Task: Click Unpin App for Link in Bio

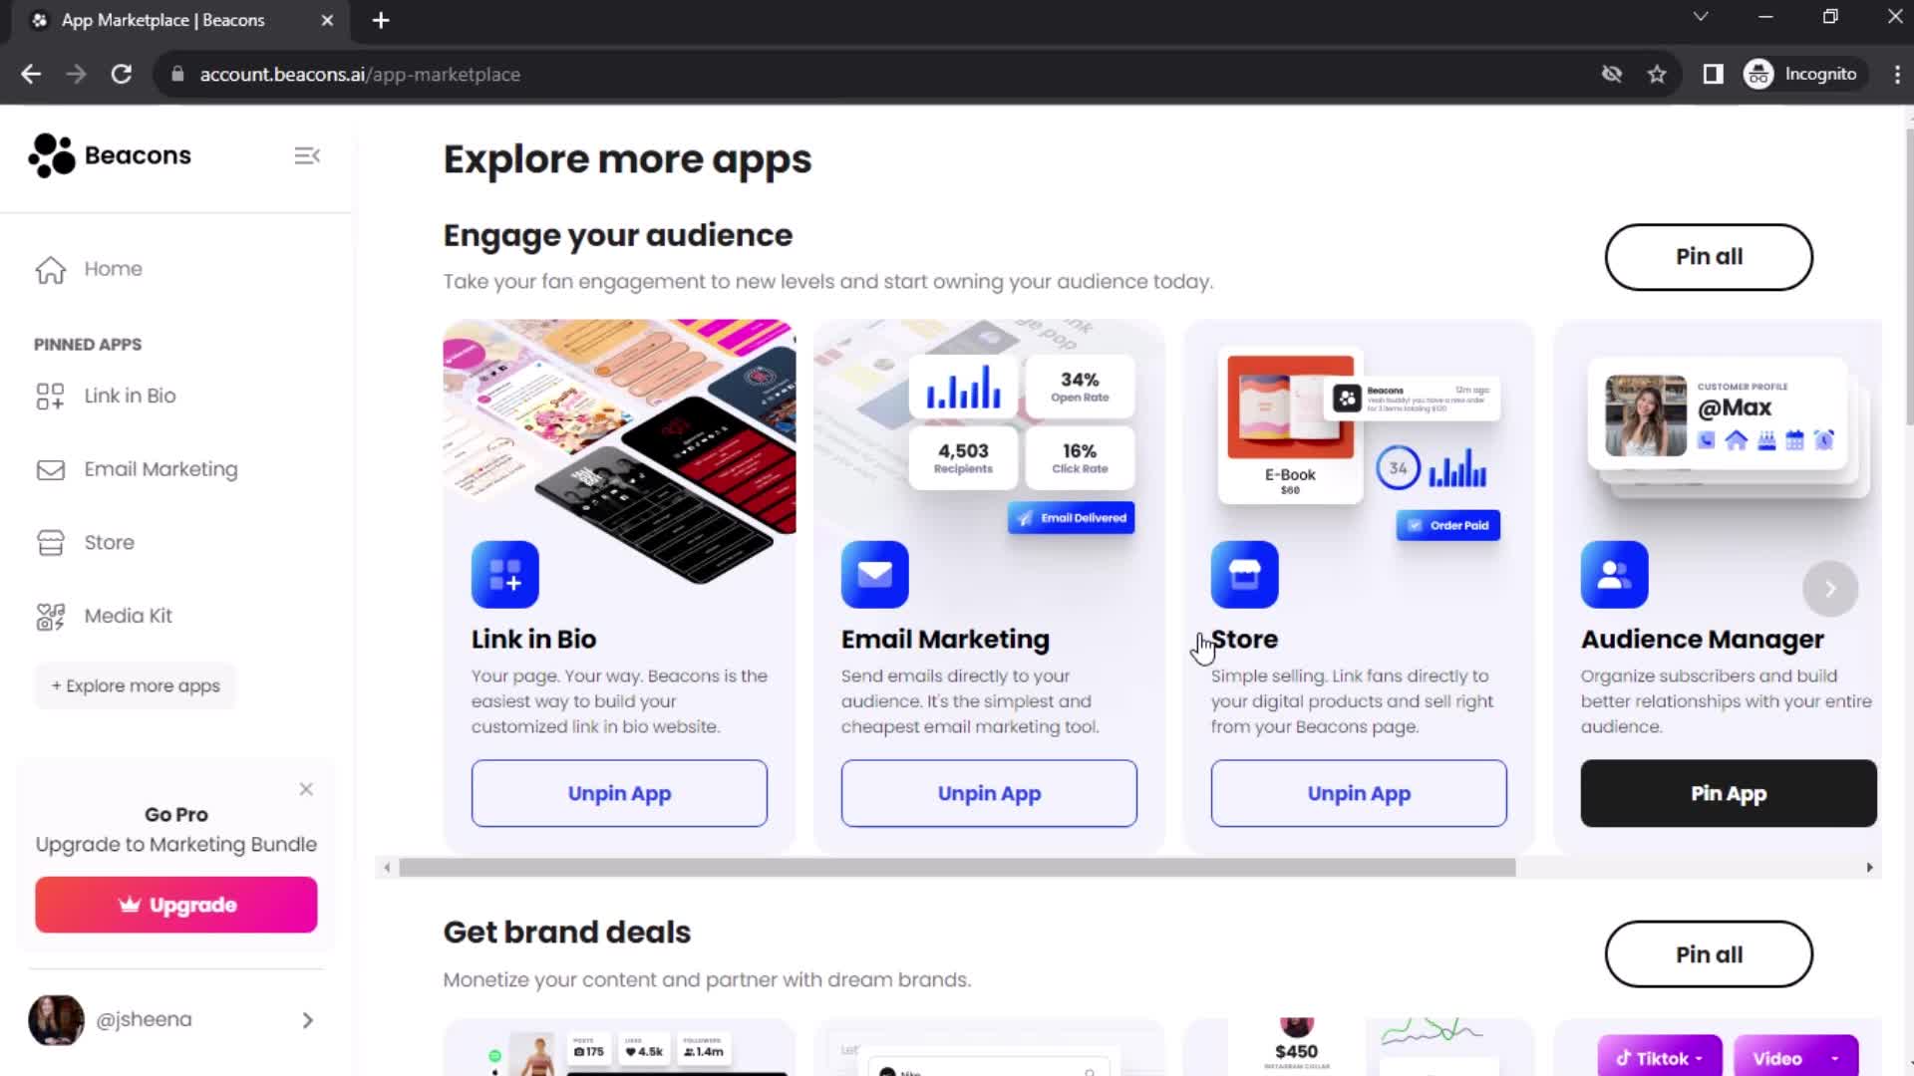Action: coord(619,793)
